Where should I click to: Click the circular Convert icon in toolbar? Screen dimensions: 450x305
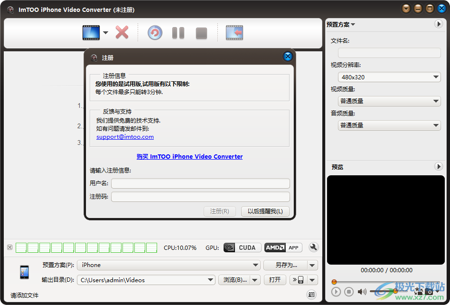[x=154, y=32]
